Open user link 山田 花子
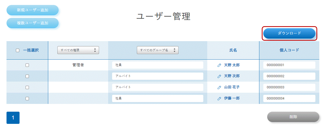 [232, 87]
